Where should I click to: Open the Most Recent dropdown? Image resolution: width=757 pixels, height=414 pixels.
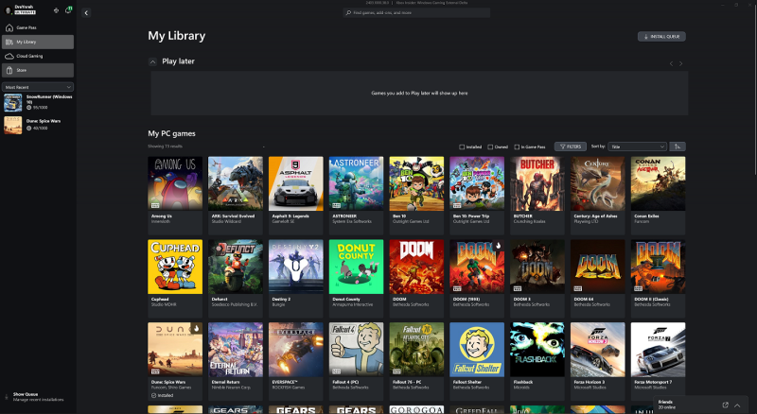(x=38, y=87)
